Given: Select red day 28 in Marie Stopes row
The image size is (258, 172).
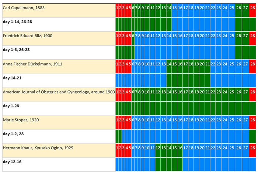Looking at the screenshot, I should coord(252,120).
